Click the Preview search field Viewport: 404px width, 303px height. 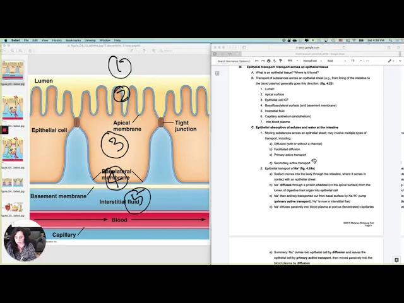pyautogui.click(x=184, y=50)
